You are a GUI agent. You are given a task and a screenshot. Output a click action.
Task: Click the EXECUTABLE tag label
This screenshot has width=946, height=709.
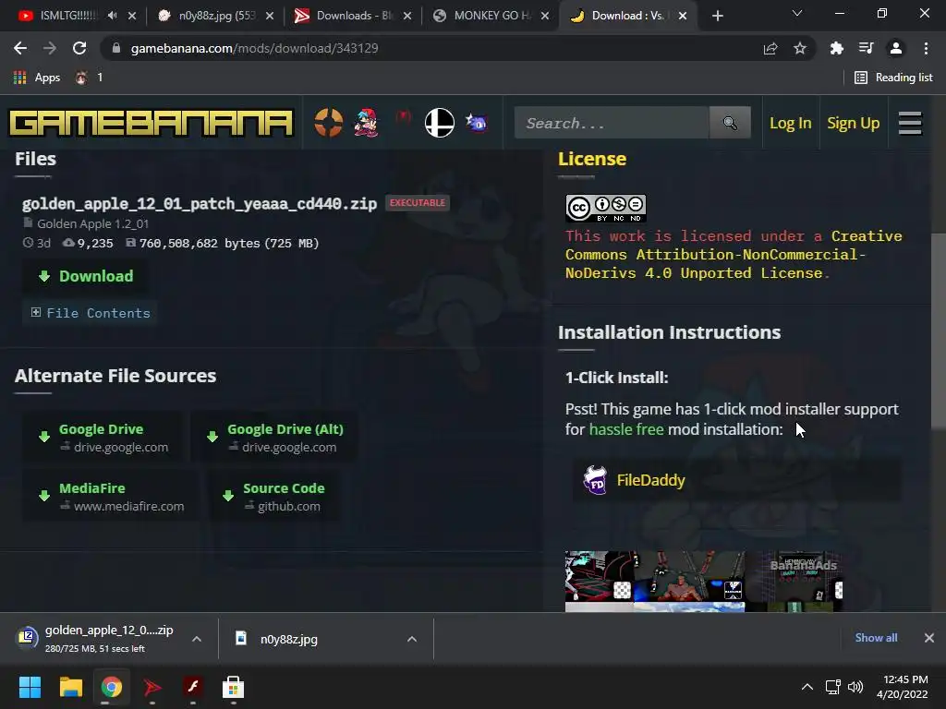[x=417, y=202]
